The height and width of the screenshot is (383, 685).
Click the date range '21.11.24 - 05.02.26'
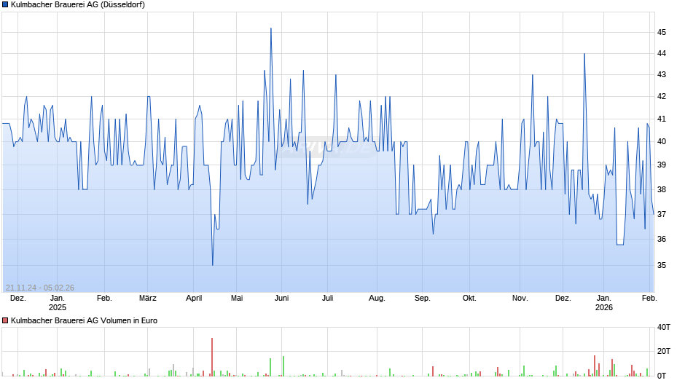click(x=40, y=288)
